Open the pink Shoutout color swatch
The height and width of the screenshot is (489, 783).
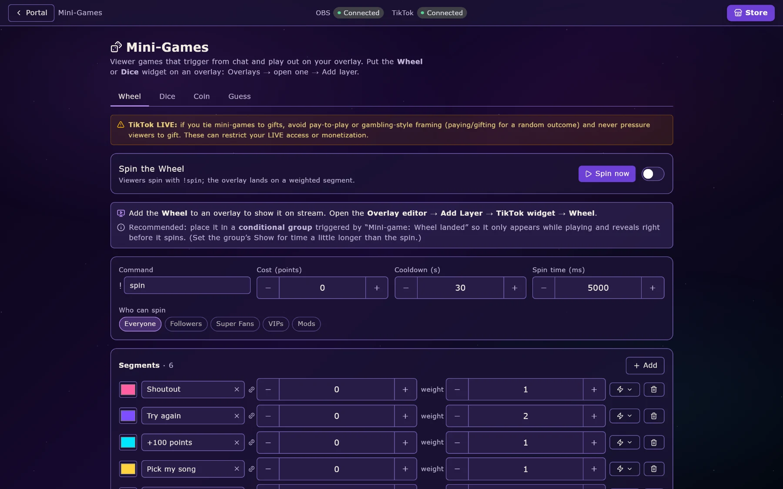coord(128,389)
